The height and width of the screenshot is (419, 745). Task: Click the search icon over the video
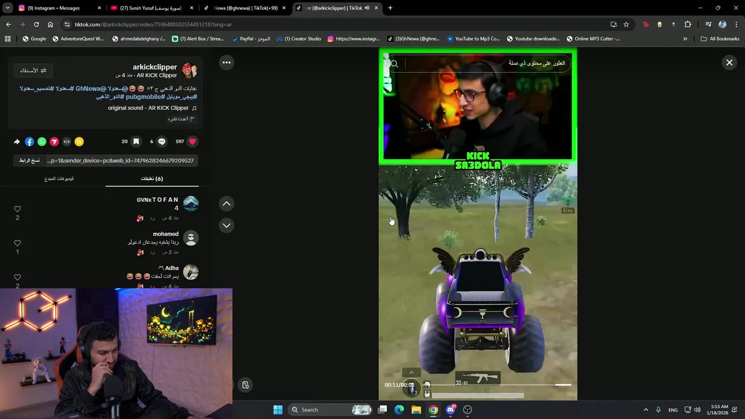[394, 63]
